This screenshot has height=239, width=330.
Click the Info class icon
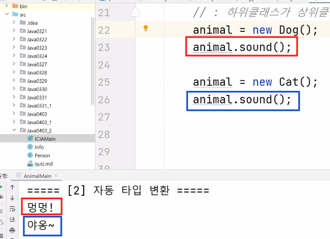[30, 147]
